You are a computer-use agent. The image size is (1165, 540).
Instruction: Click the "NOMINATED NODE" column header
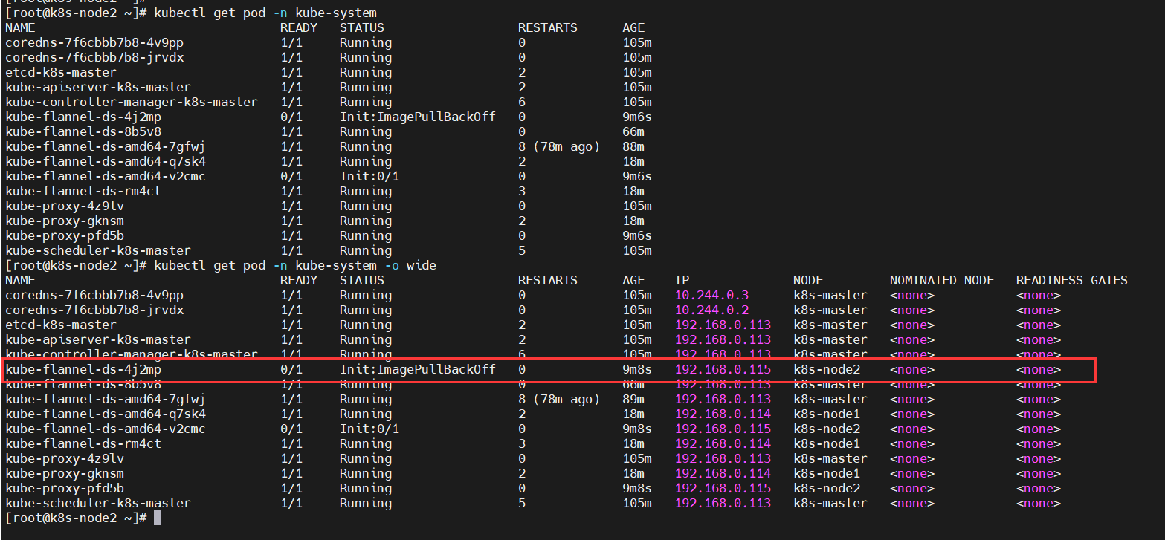(942, 280)
